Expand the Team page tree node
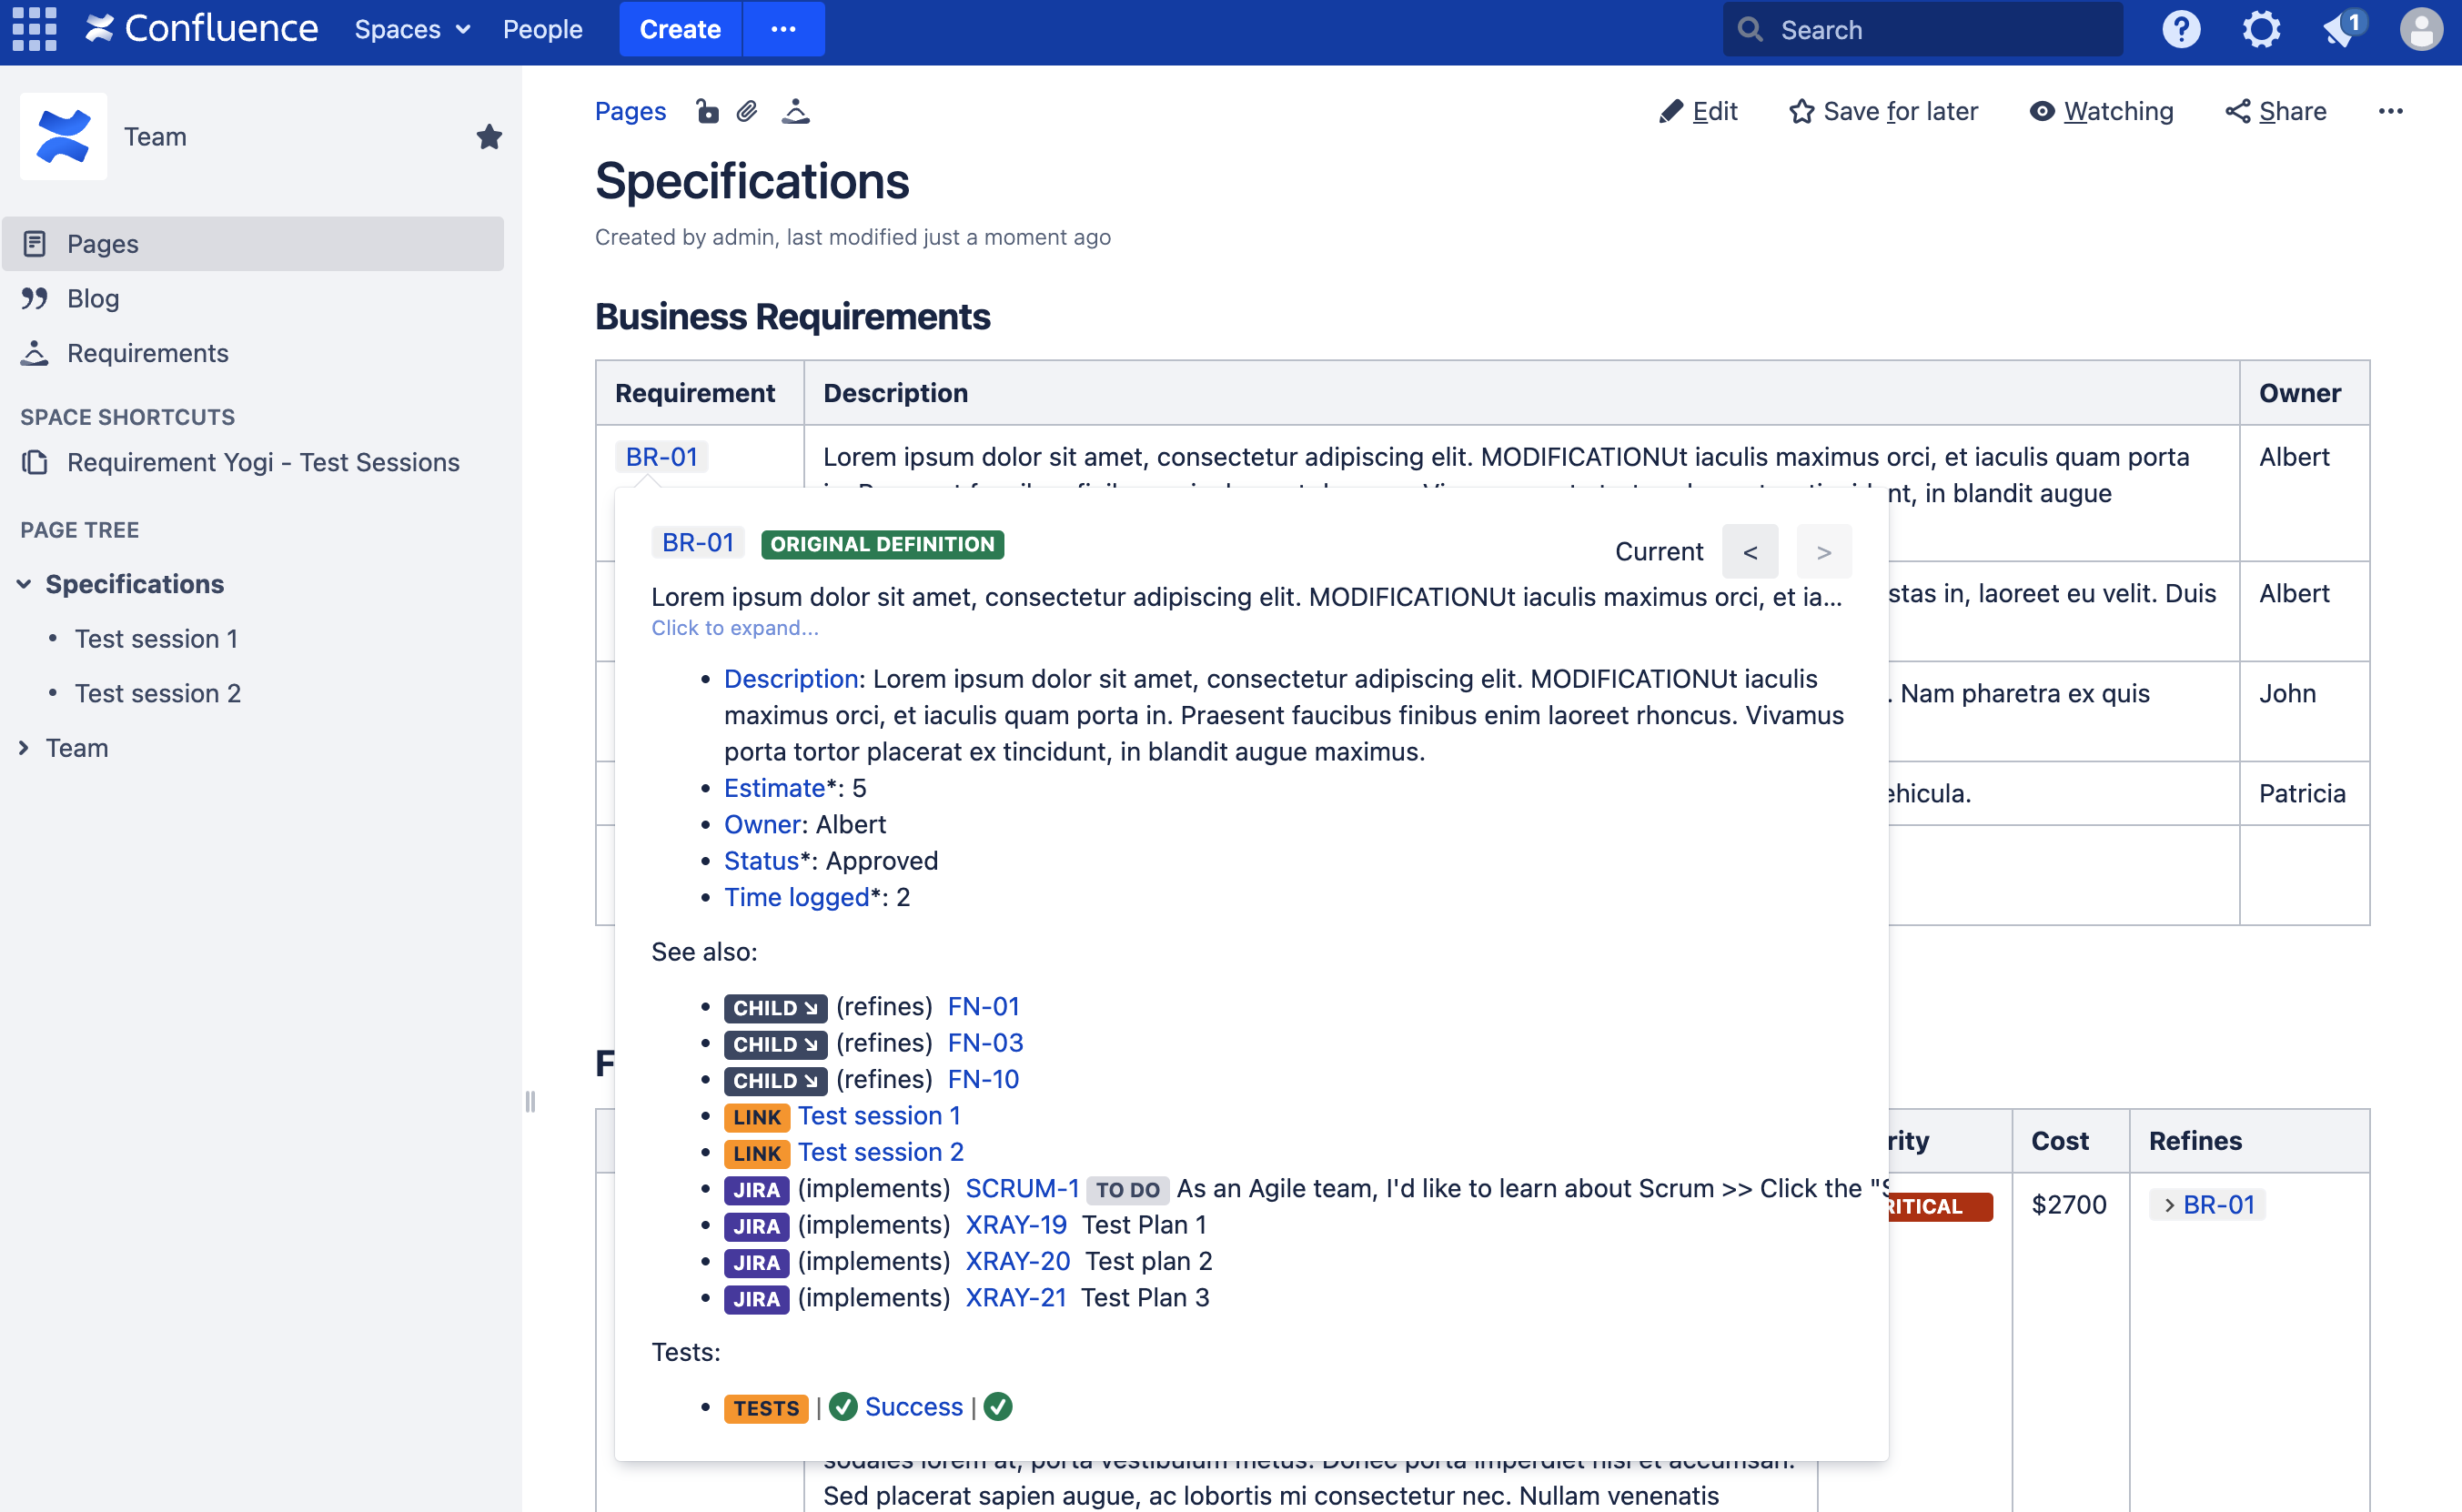The width and height of the screenshot is (2462, 1512). point(24,748)
